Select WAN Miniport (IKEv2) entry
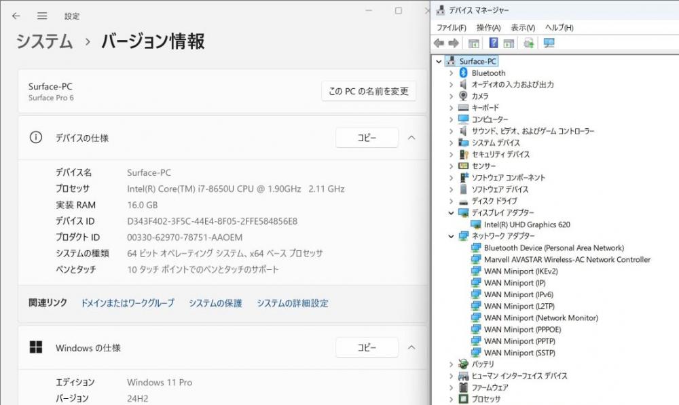This screenshot has width=679, height=405. [521, 271]
